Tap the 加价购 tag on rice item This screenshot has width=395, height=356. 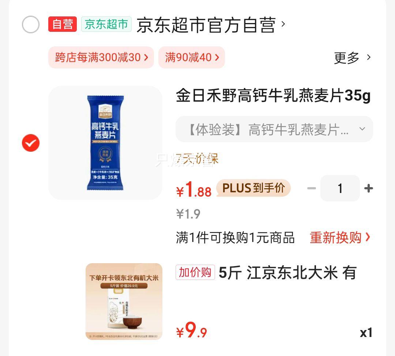point(195,272)
